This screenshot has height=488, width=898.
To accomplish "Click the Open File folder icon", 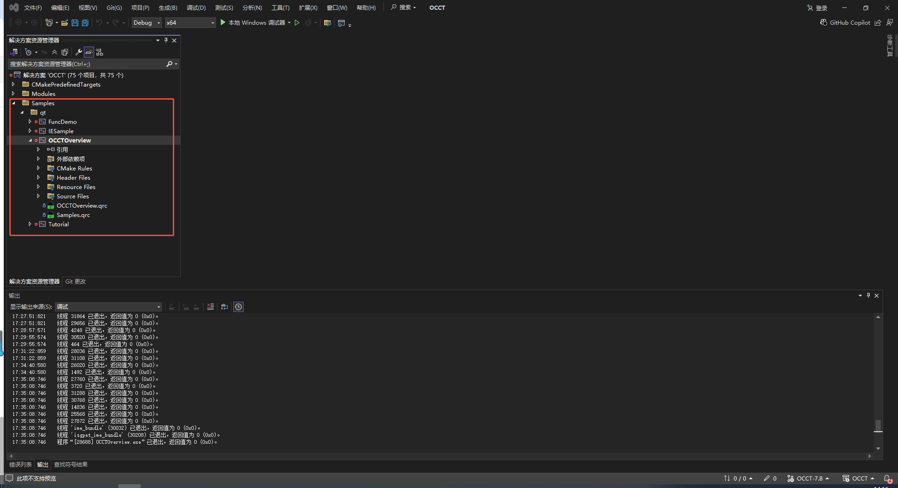I will point(65,22).
